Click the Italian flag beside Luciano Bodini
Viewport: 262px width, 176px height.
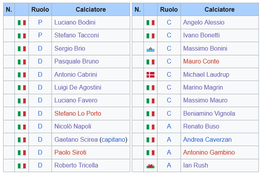point(22,23)
